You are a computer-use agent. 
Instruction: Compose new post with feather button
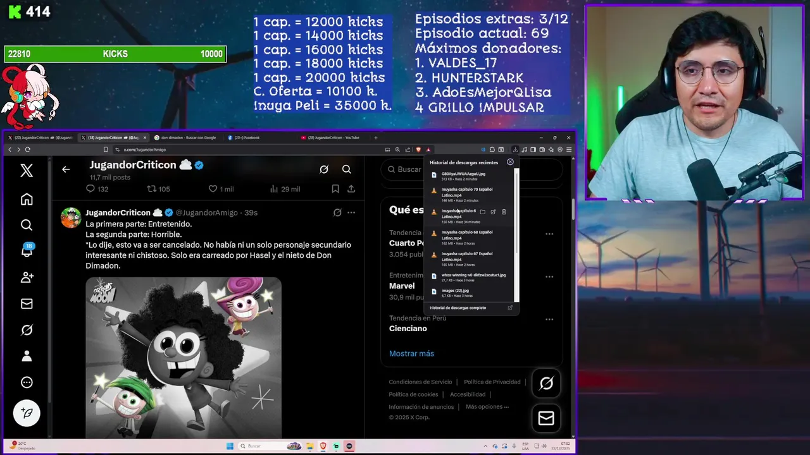pos(27,413)
